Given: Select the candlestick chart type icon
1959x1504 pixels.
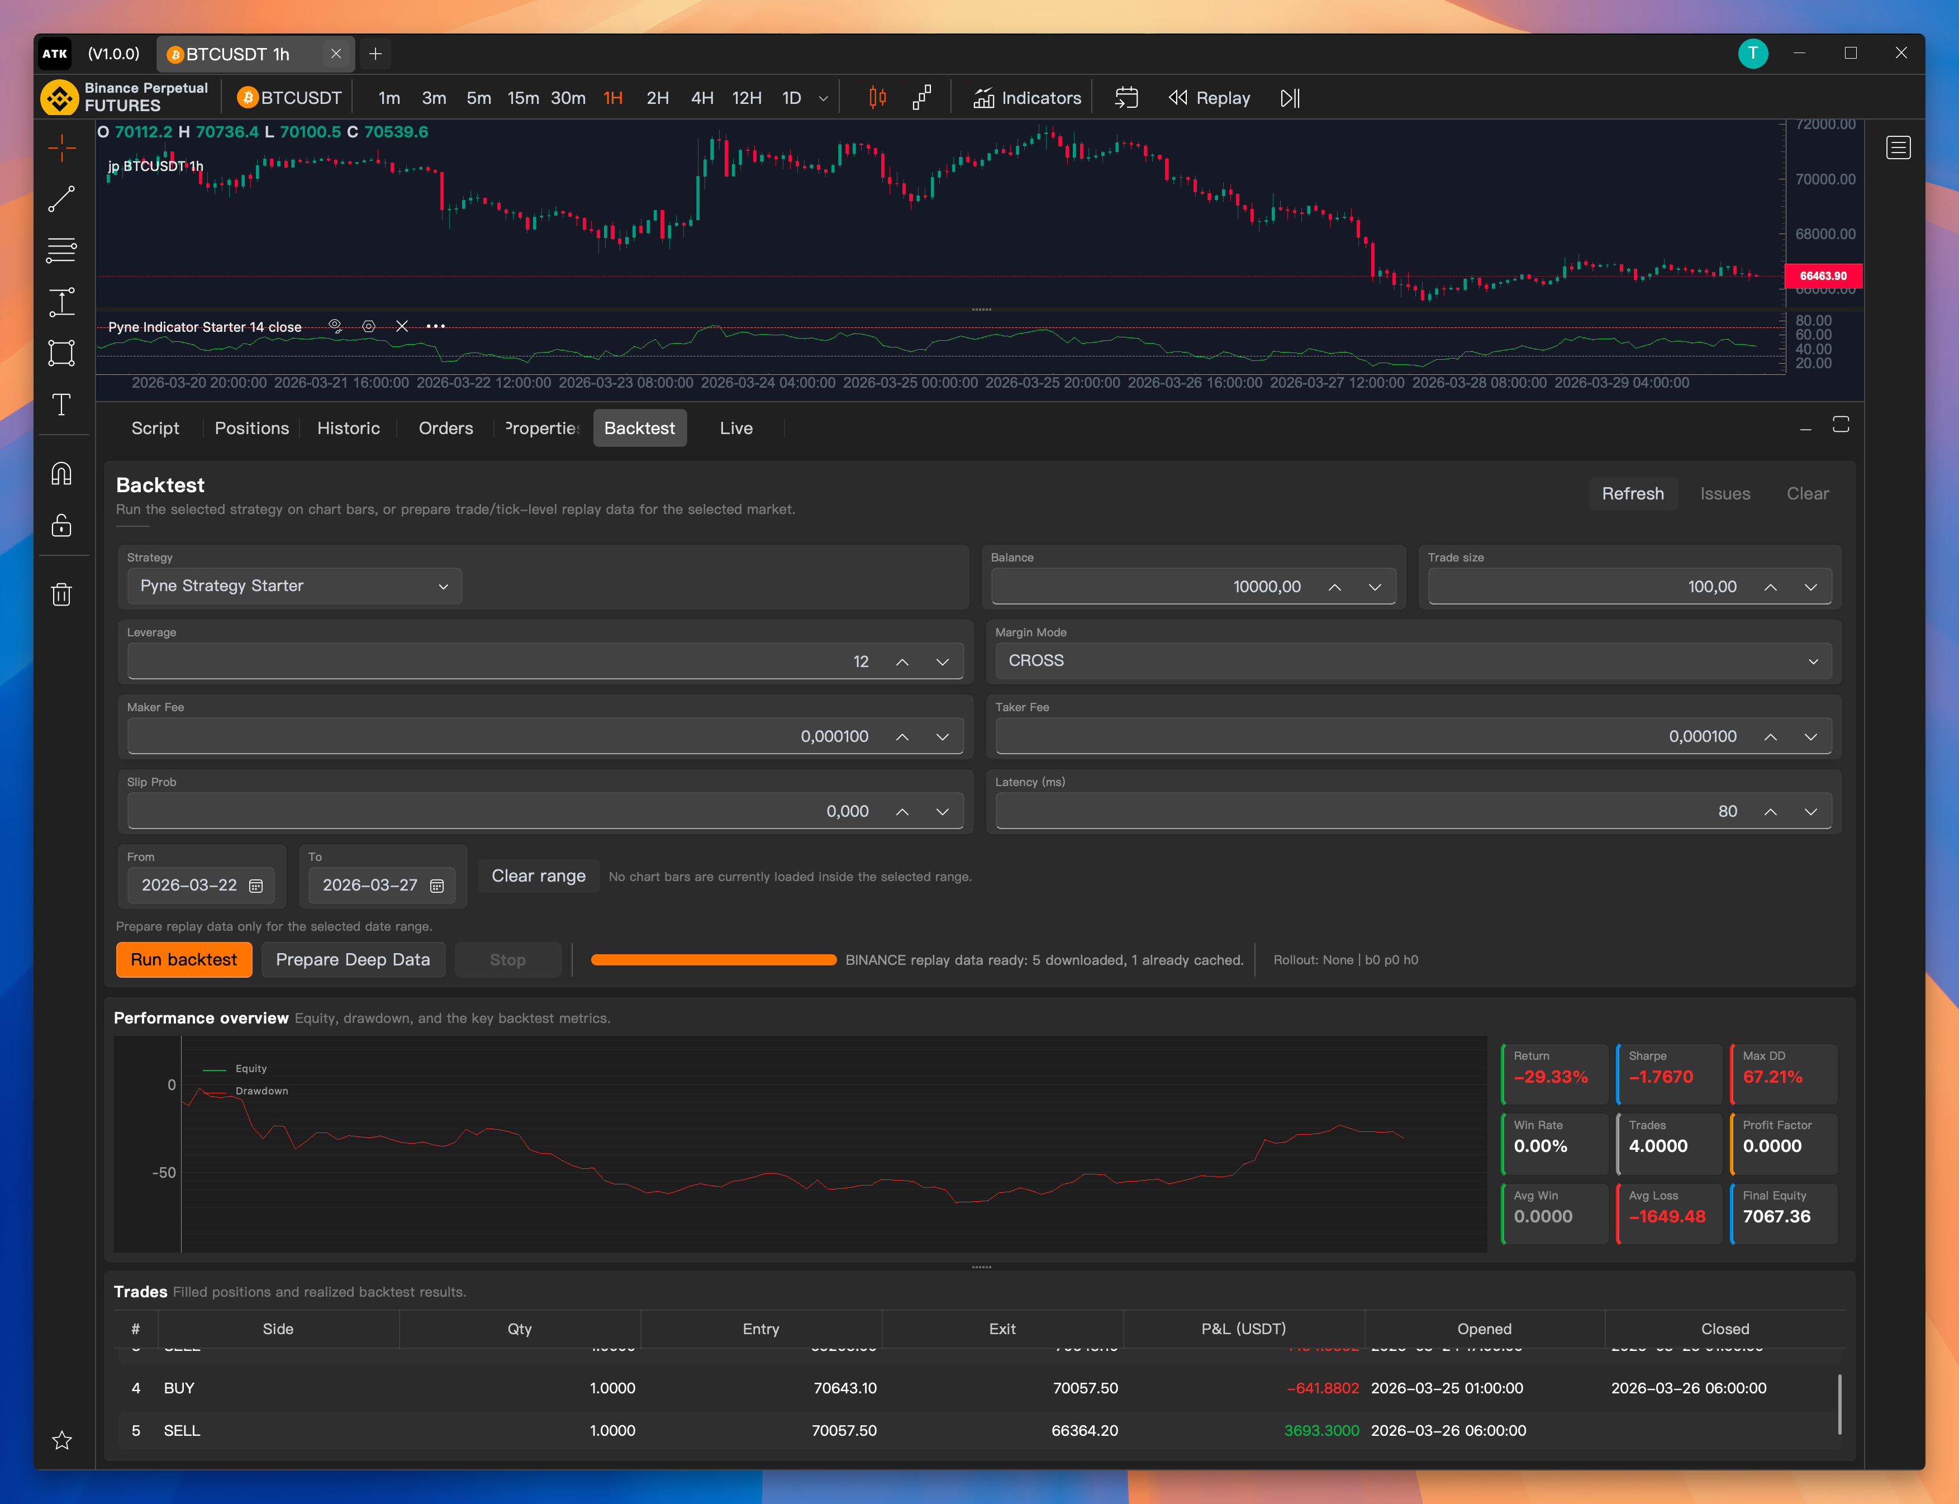Looking at the screenshot, I should 877,98.
